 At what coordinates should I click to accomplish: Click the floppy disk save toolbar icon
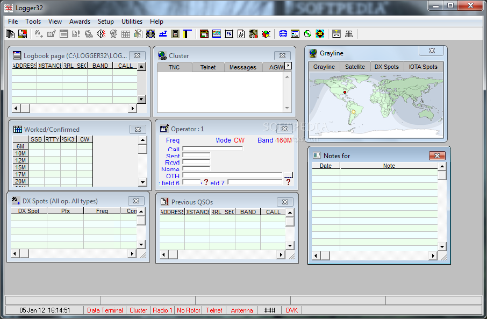click(23, 34)
